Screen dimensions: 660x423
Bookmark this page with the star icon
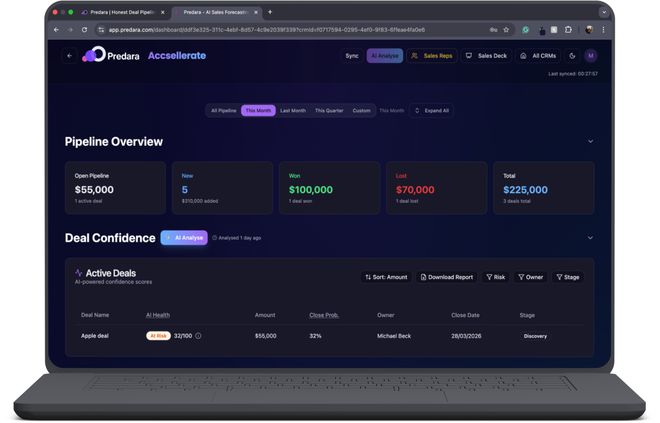tap(506, 30)
